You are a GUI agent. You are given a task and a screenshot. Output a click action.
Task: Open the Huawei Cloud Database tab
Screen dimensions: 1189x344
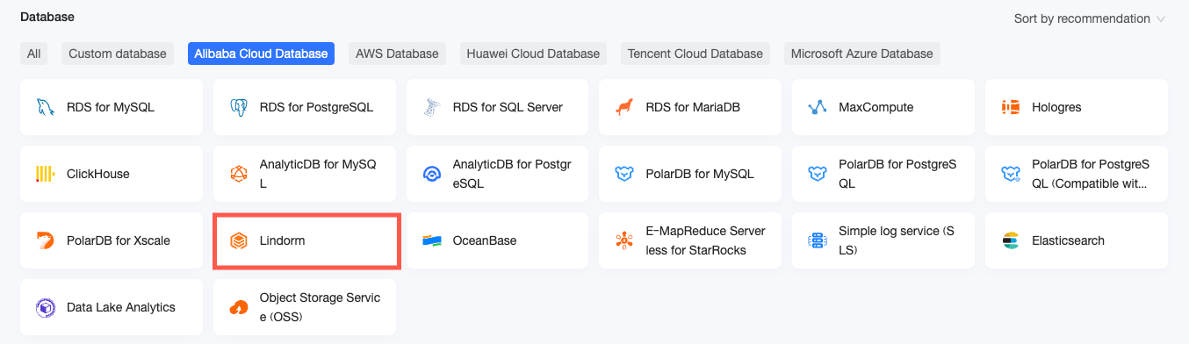(x=533, y=54)
